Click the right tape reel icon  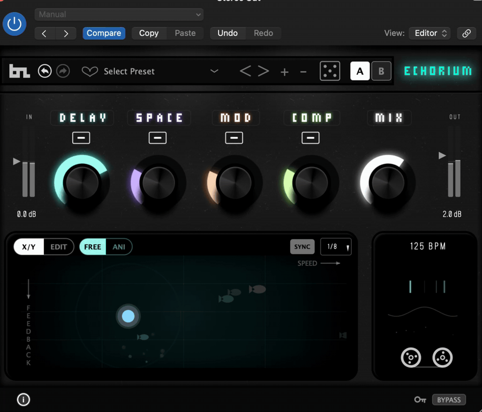(x=442, y=357)
